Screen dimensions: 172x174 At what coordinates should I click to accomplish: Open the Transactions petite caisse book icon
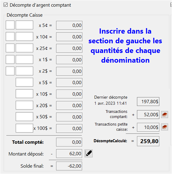pos(164,127)
